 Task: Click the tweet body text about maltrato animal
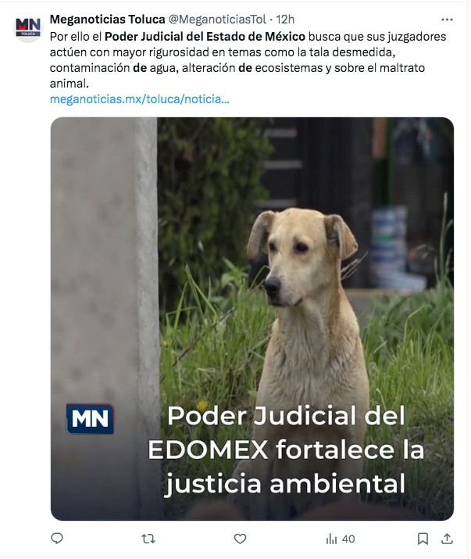(x=248, y=60)
